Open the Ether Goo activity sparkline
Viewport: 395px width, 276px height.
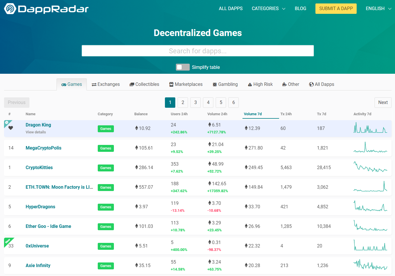pyautogui.click(x=370, y=226)
